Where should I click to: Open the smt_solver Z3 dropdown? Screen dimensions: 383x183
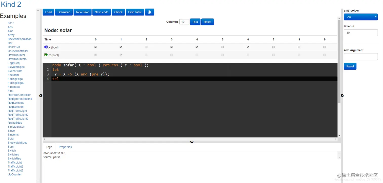pyautogui.click(x=361, y=17)
